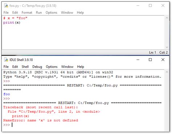The width and height of the screenshot is (172, 134).
Task: Open Shell menu in IDLE Shell
Action: point(25,67)
